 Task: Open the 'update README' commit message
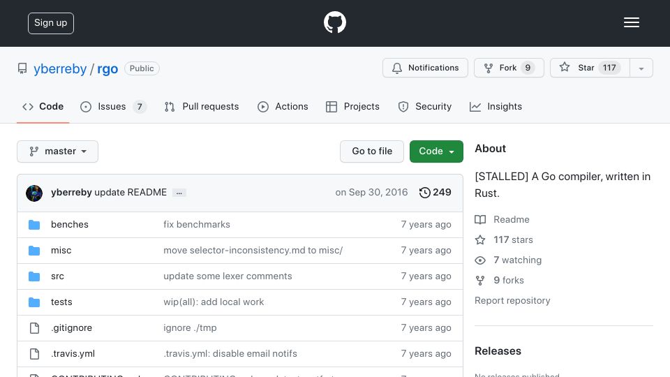(131, 193)
